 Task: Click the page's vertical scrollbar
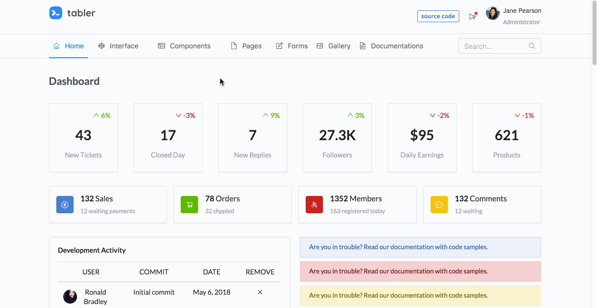[594, 154]
